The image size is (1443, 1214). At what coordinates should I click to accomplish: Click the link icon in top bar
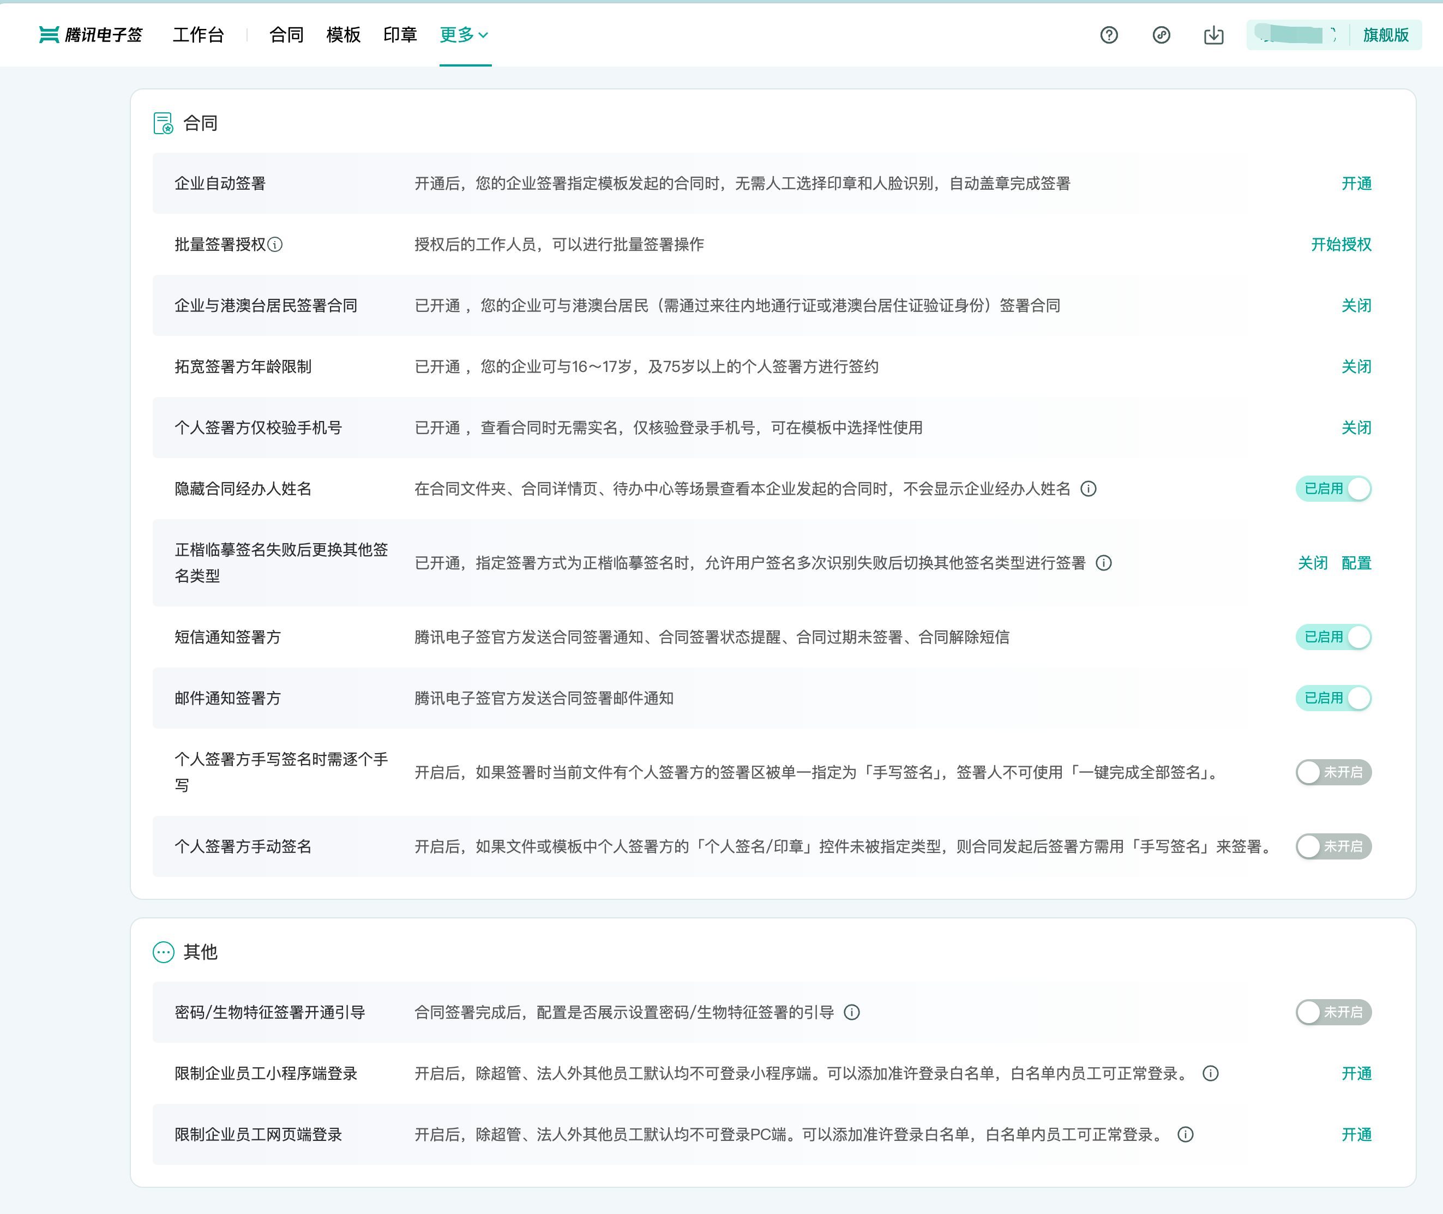point(1161,35)
